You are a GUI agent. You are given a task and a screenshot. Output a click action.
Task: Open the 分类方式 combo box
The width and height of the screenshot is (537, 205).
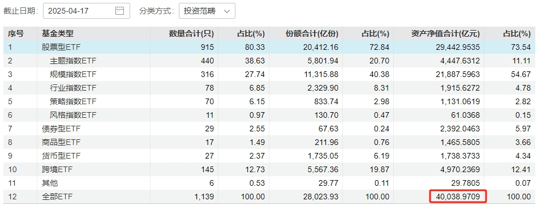point(207,11)
